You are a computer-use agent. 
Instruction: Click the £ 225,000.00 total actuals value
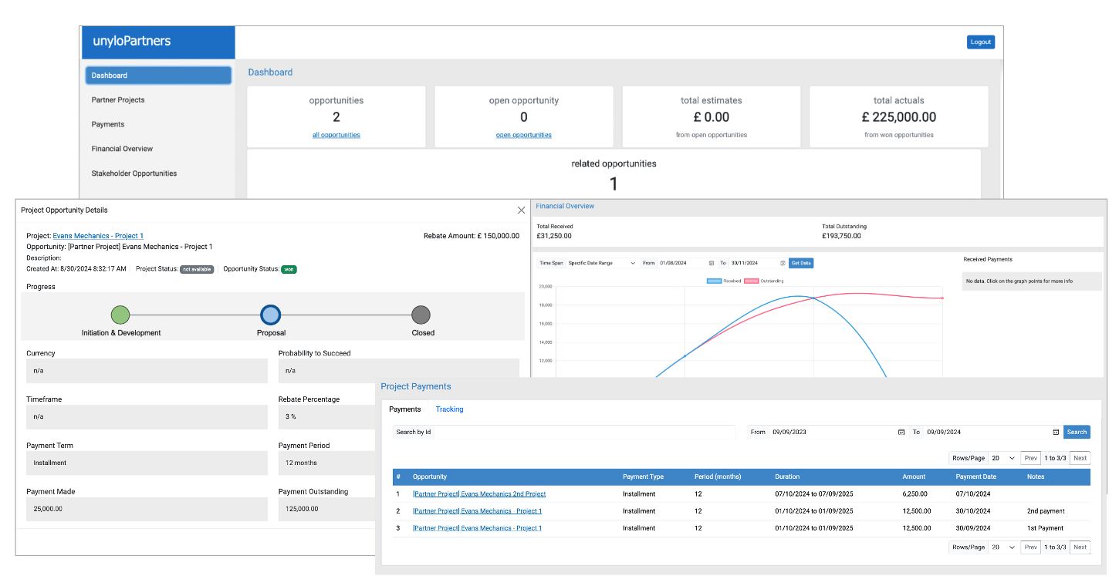tap(899, 117)
